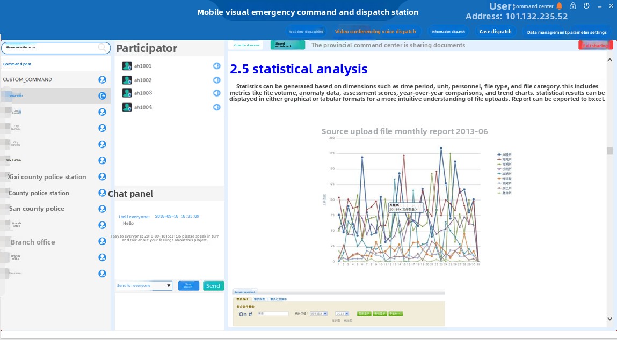Open Video conferencing voice dispatch tab
The width and height of the screenshot is (617, 340).
[x=375, y=32]
